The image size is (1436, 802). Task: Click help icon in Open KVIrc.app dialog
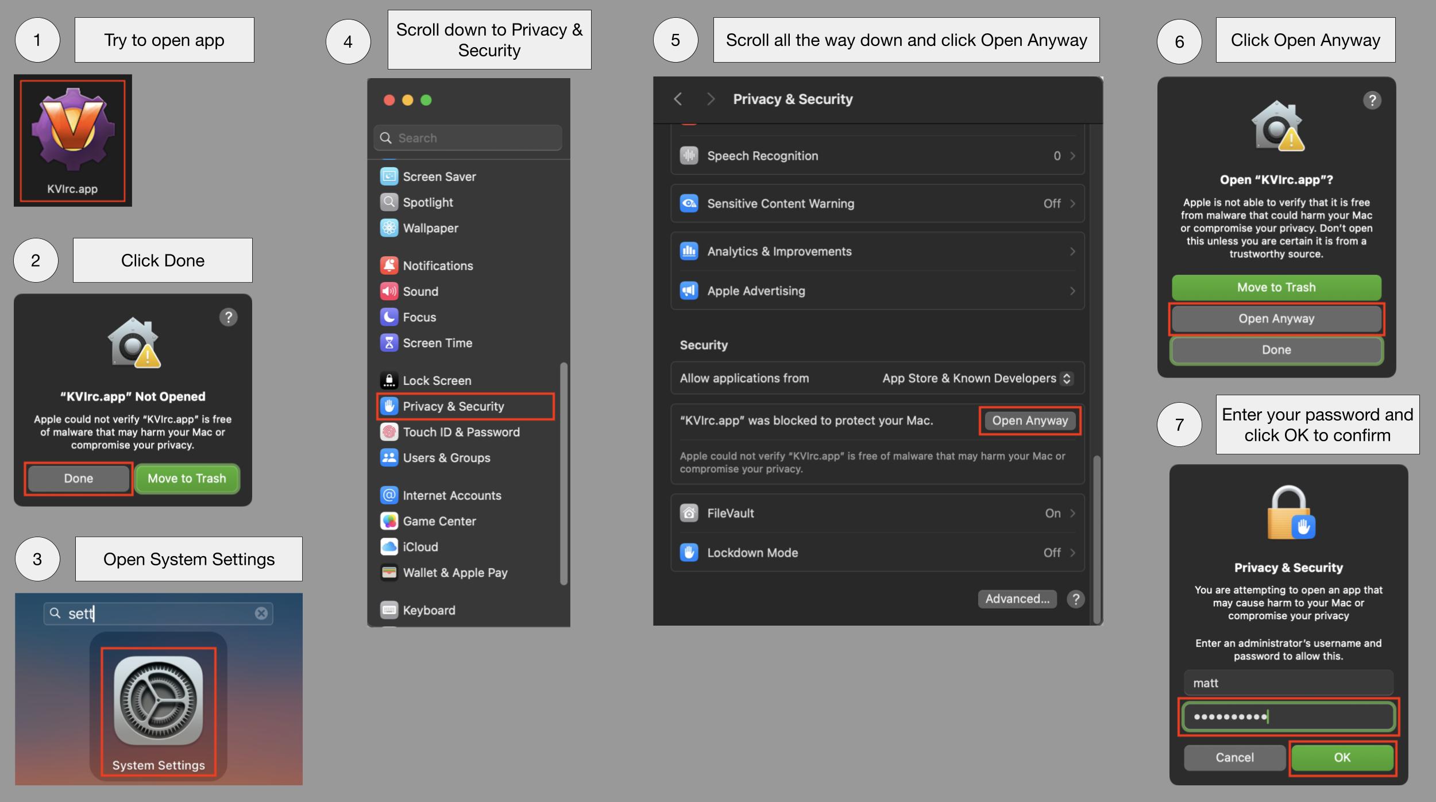1372,101
